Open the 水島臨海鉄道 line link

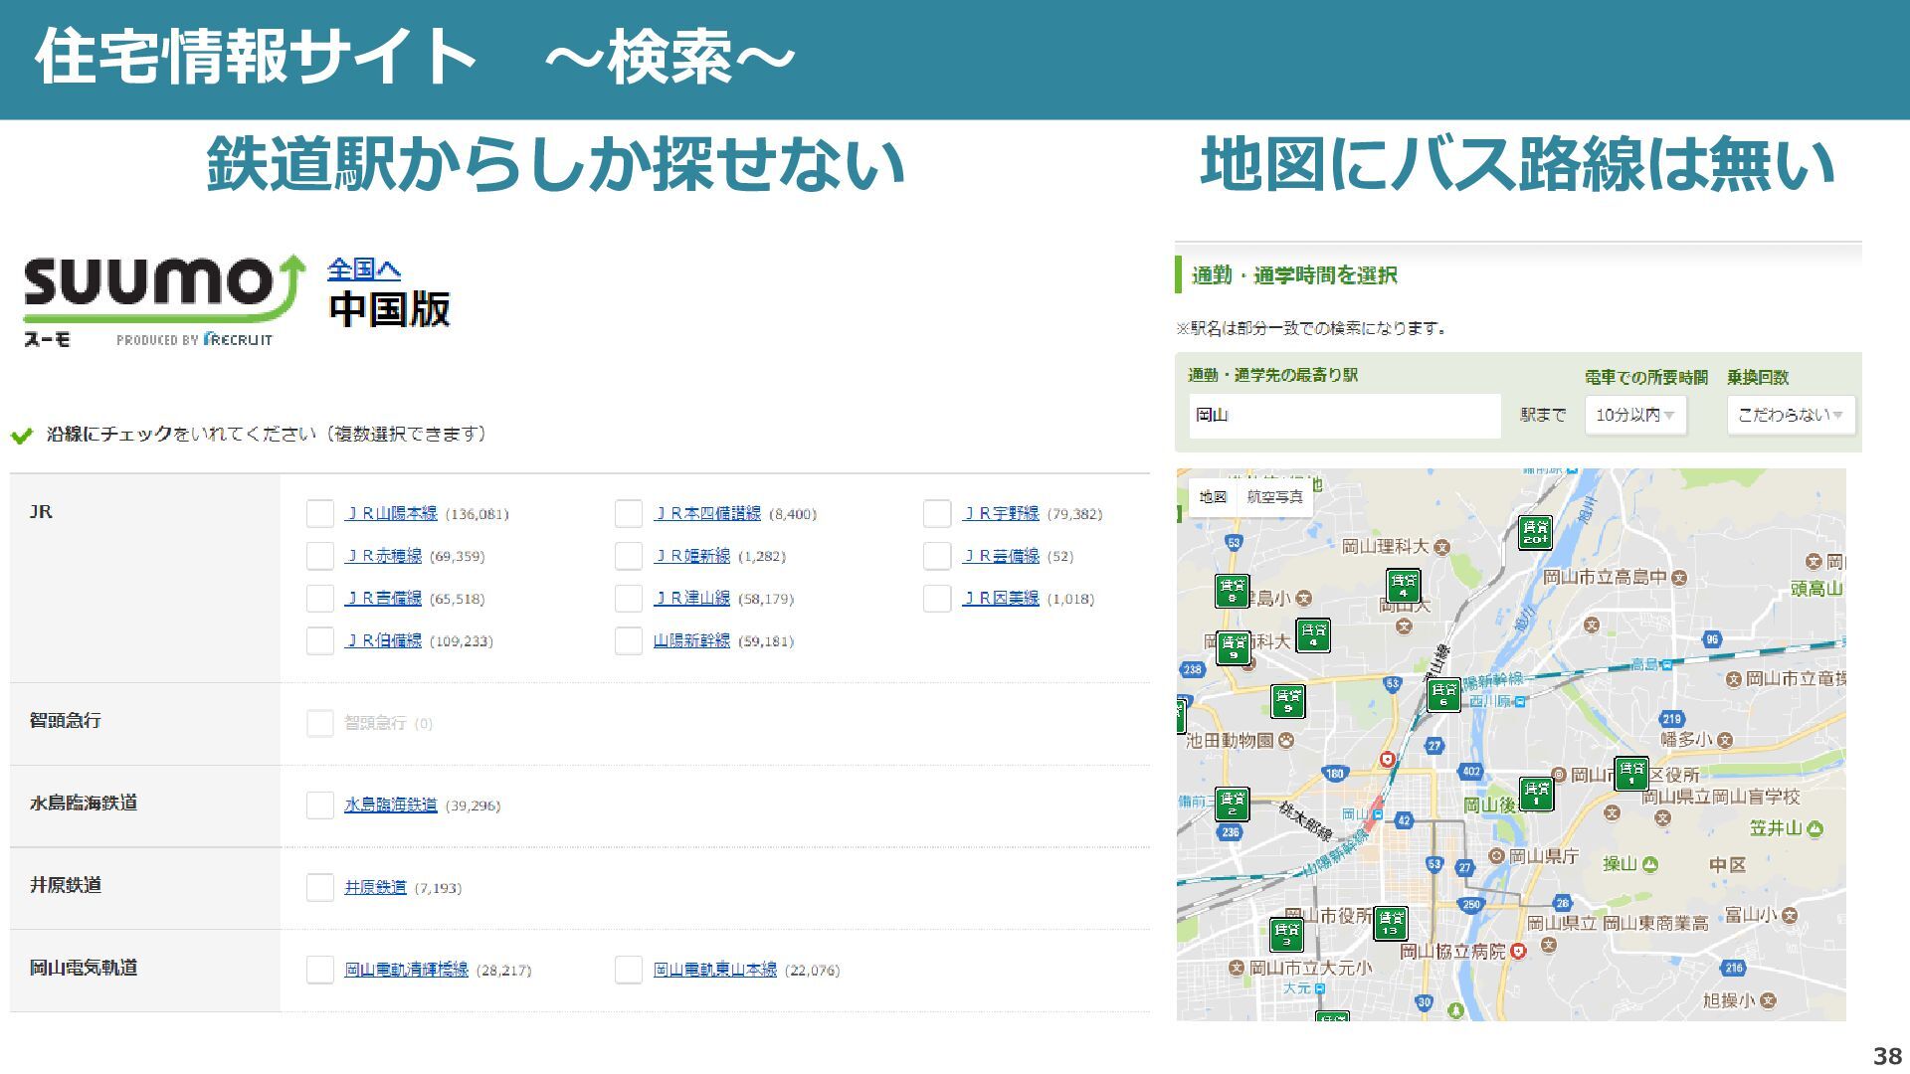391,805
